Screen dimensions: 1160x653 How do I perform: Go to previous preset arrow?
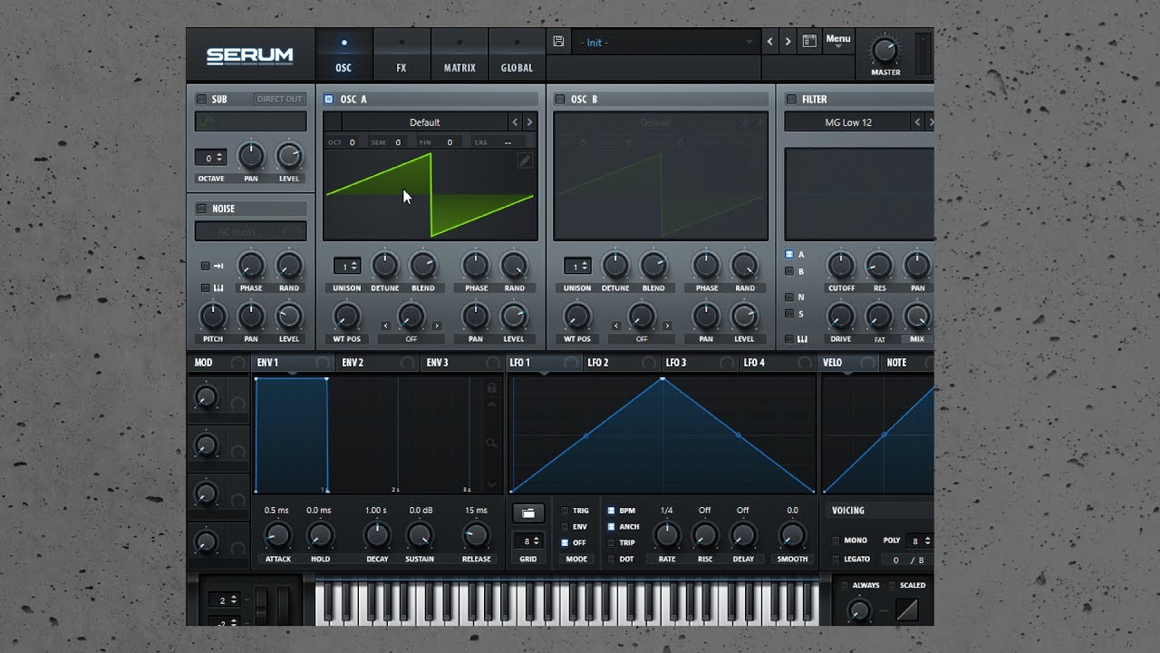point(771,42)
